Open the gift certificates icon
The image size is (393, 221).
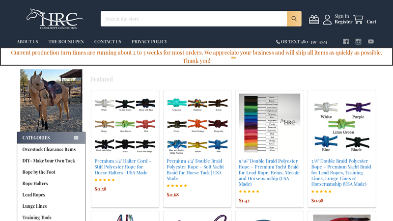[x=314, y=20]
